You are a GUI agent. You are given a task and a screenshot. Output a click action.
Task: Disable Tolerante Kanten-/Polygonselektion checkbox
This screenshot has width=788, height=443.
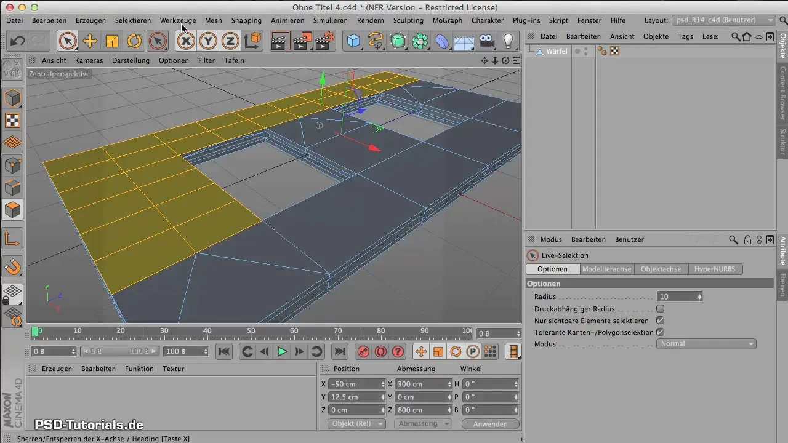tap(661, 332)
